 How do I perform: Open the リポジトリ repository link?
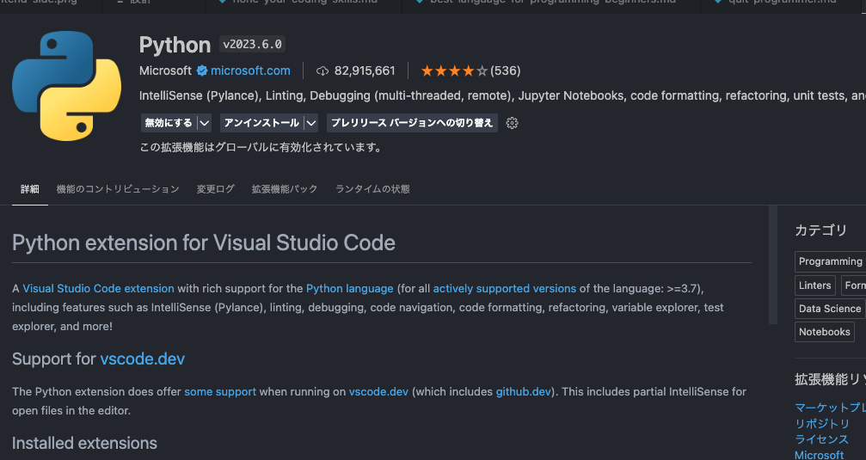coord(822,424)
